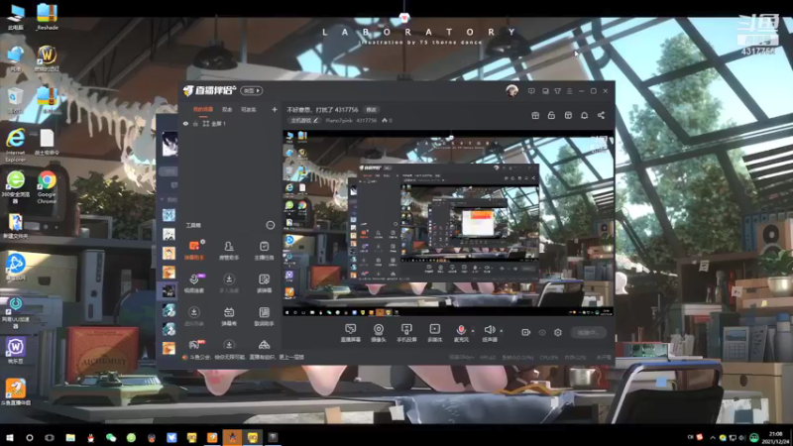Add 直播屏幕 screen capture source

point(351,333)
